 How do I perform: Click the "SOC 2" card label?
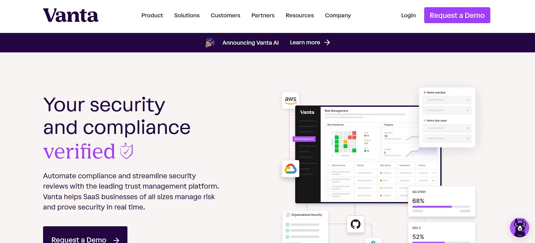(x=416, y=228)
